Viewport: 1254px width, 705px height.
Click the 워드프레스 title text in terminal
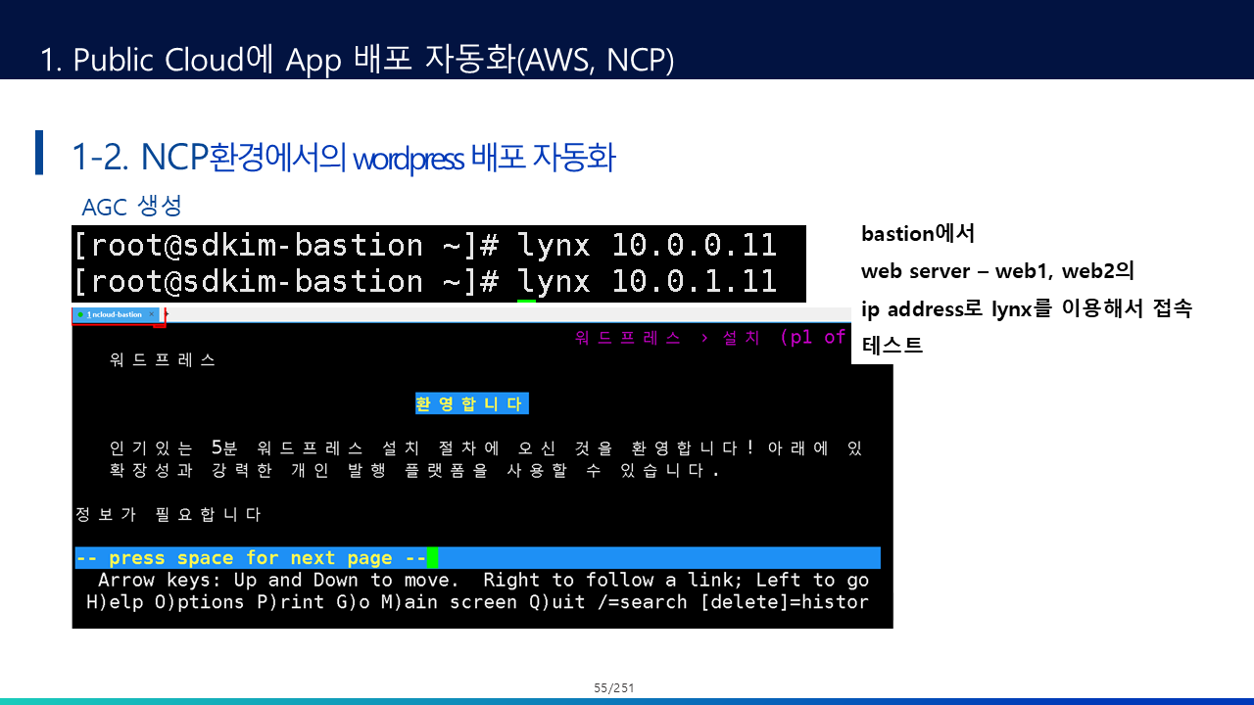pos(163,359)
